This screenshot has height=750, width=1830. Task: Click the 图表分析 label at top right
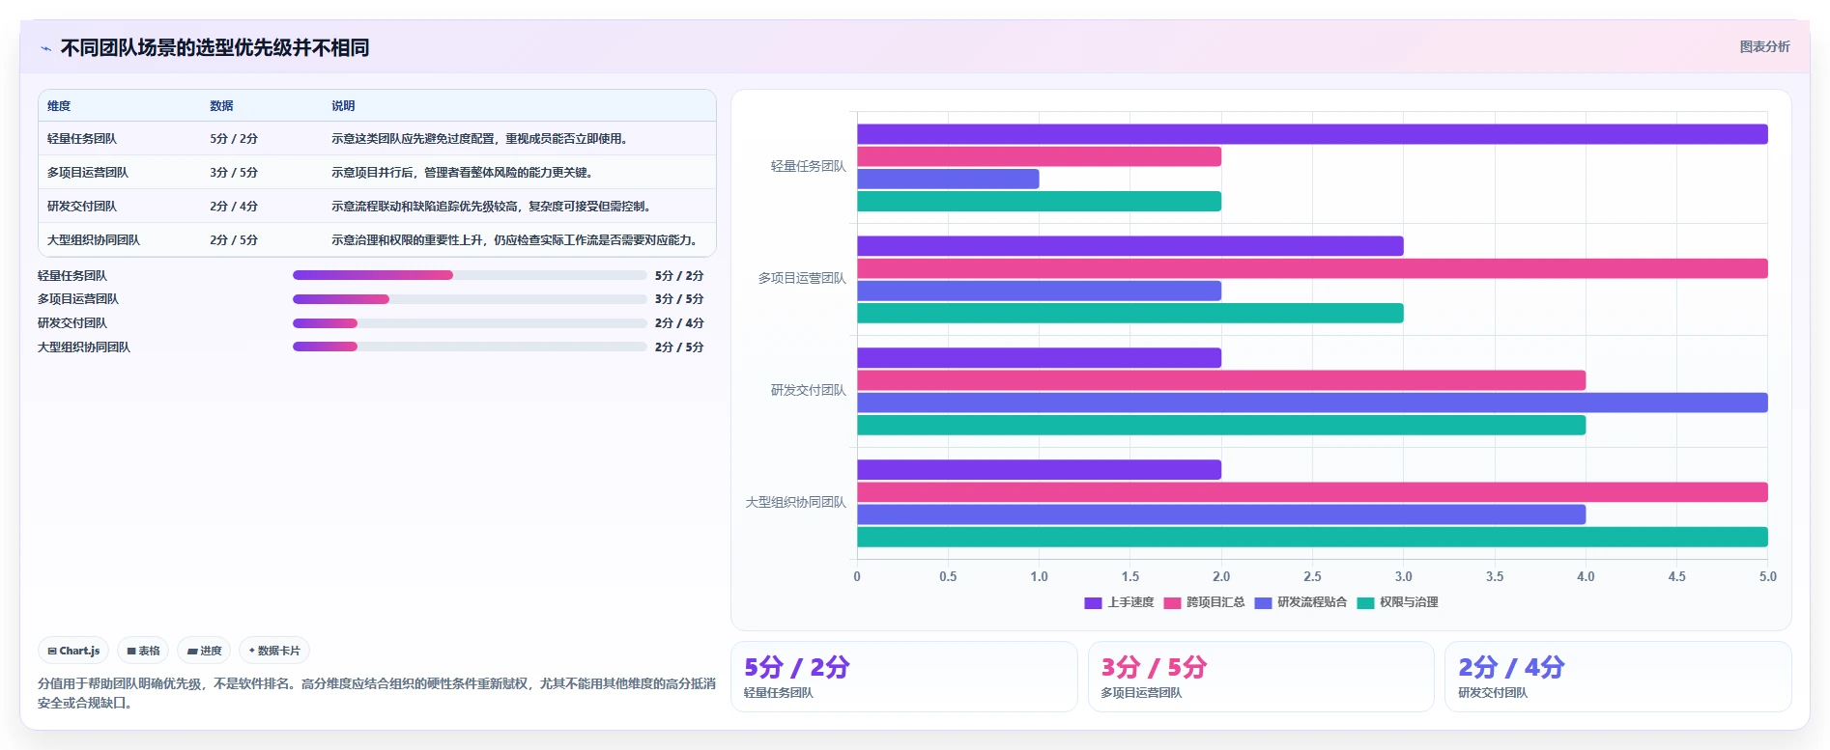click(1764, 46)
